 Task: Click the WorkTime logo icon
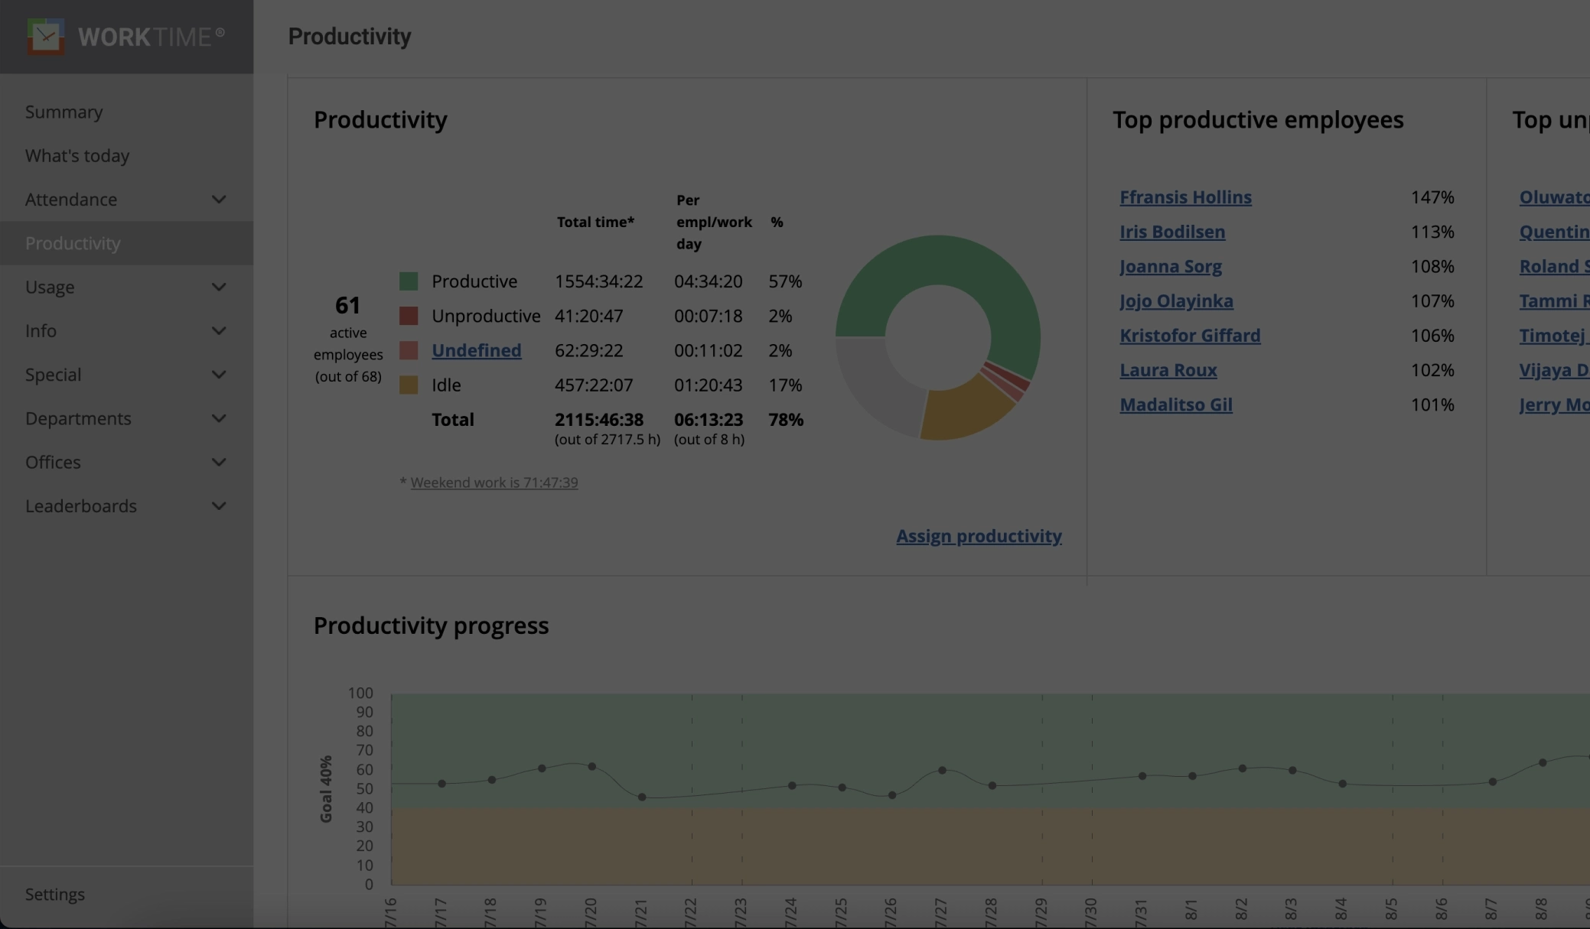tap(46, 36)
